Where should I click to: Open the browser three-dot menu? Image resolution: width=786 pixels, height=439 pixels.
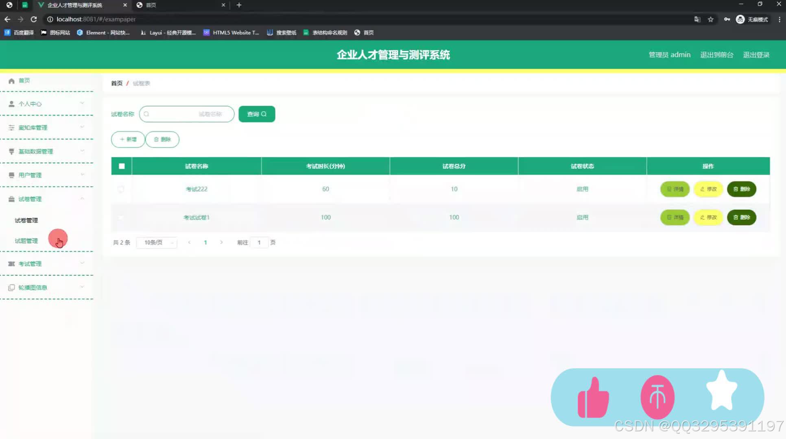click(779, 20)
